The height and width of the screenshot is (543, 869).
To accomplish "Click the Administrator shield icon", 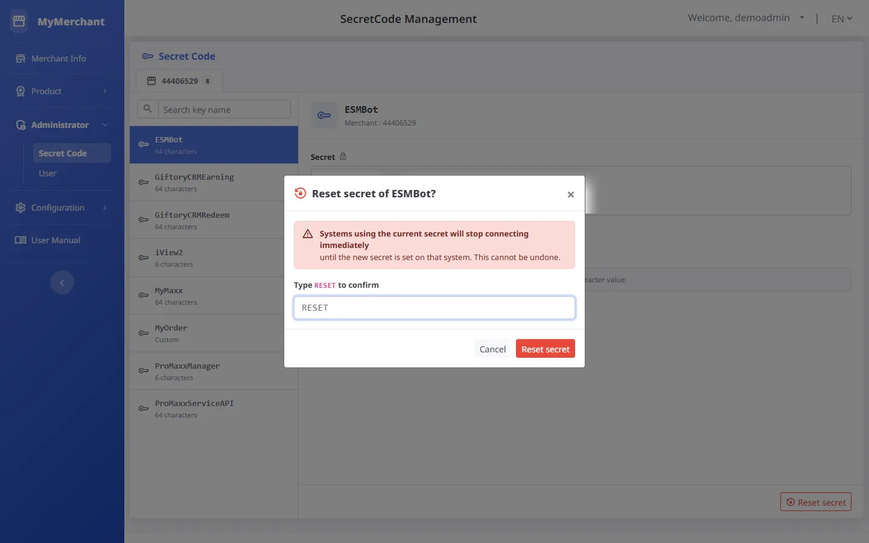I will click(21, 125).
